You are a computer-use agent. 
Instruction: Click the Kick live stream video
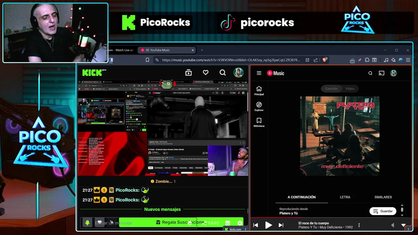(x=163, y=128)
